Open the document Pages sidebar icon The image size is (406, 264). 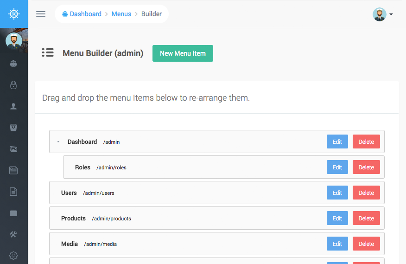(x=13, y=192)
